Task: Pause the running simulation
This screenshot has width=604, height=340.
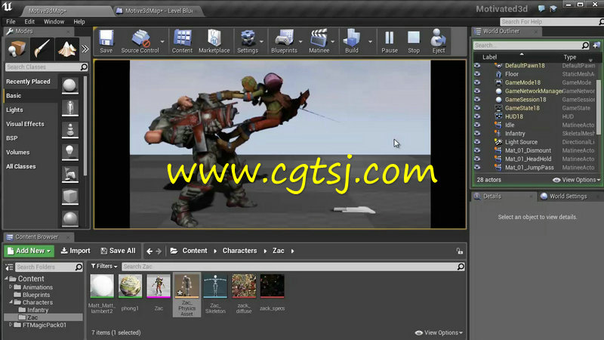Action: click(390, 41)
